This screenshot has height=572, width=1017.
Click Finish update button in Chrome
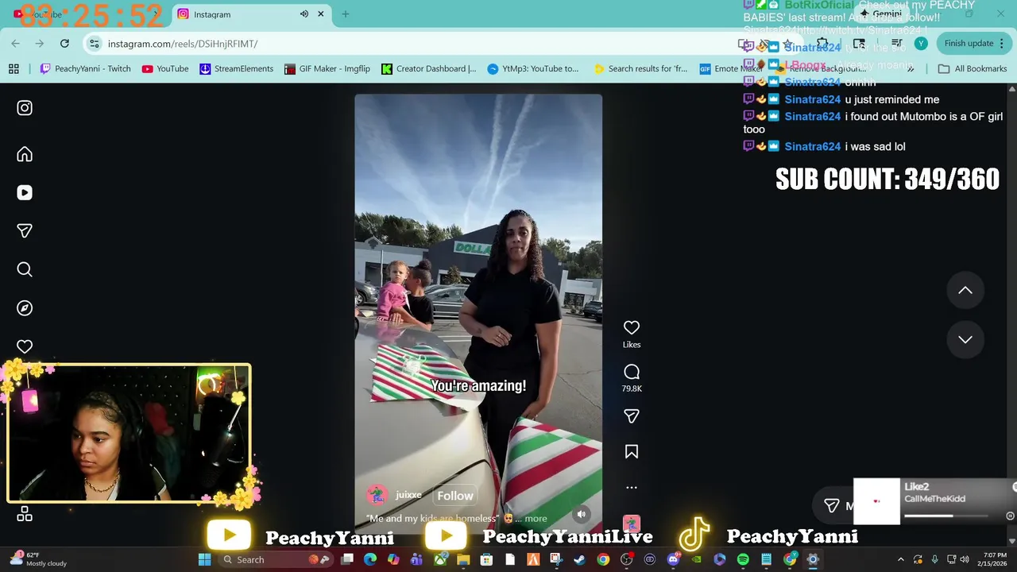[x=974, y=44]
